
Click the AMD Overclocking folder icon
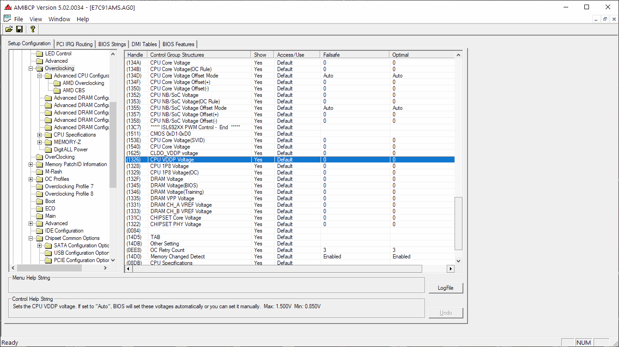tap(57, 83)
